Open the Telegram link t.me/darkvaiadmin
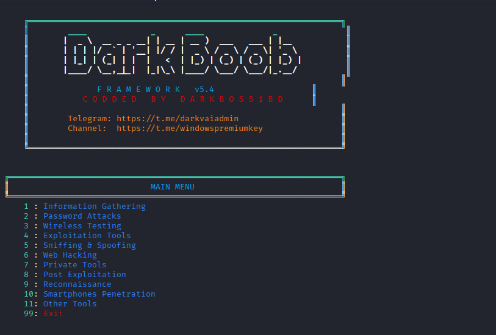The image size is (496, 335). 178,119
